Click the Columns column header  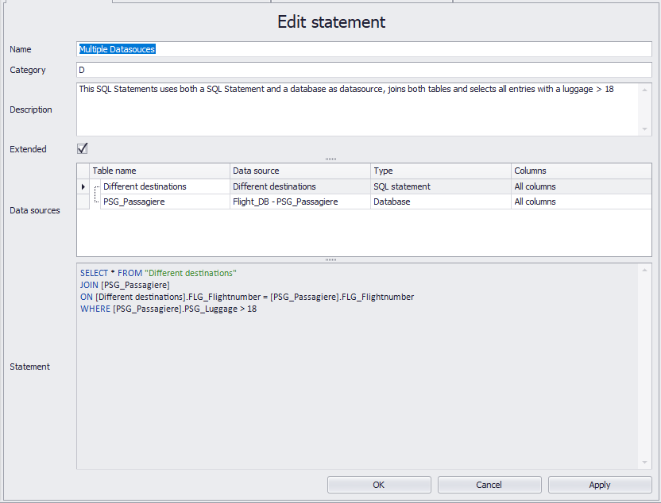582,171
